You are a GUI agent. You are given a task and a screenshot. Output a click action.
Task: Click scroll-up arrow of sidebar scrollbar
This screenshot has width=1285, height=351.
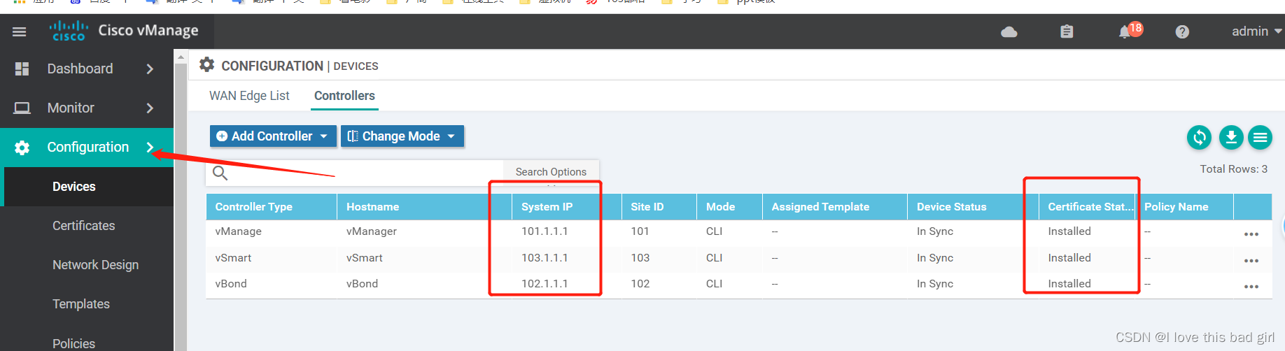click(x=181, y=57)
